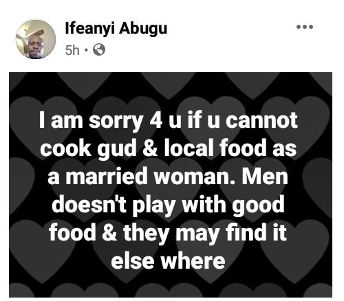Click the word 'where' on the last line

(x=193, y=261)
